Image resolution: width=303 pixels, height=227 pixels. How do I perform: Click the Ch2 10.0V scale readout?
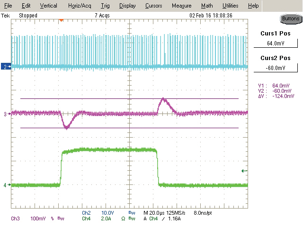click(98, 213)
